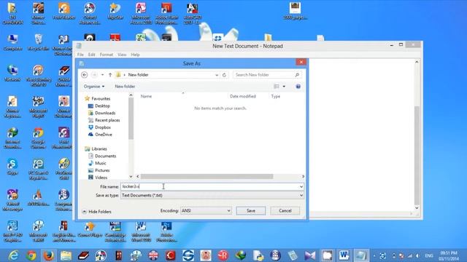This screenshot has width=467, height=262.
Task: Open Internet Explorer from the taskbar
Action: 14,255
